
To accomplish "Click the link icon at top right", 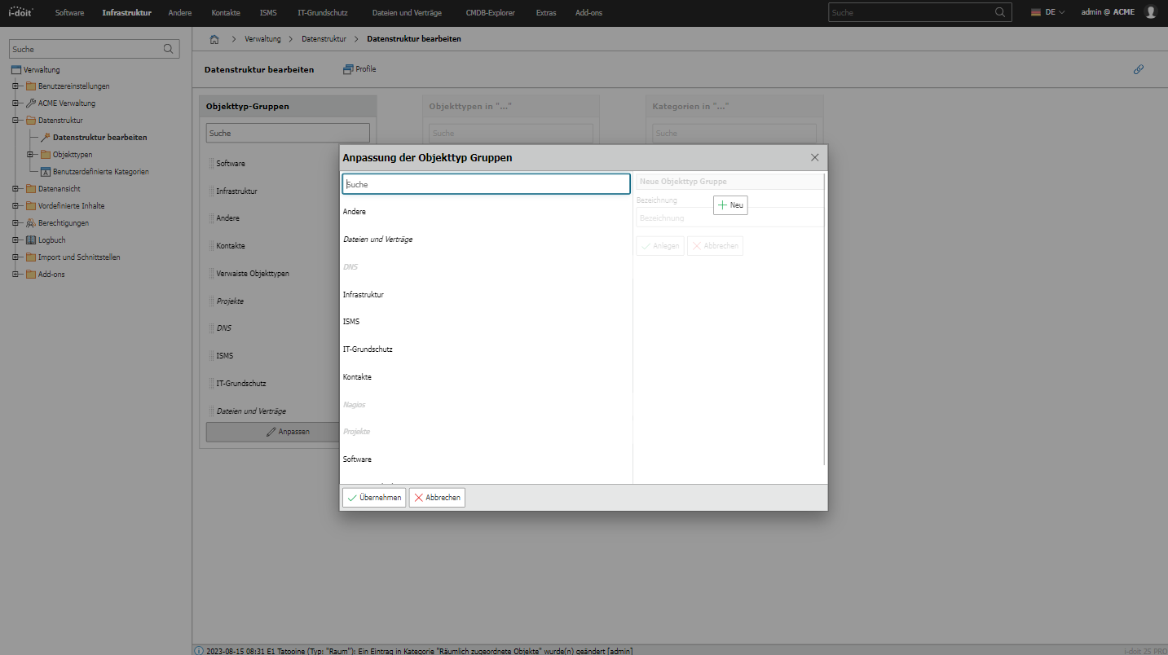I will (1139, 69).
